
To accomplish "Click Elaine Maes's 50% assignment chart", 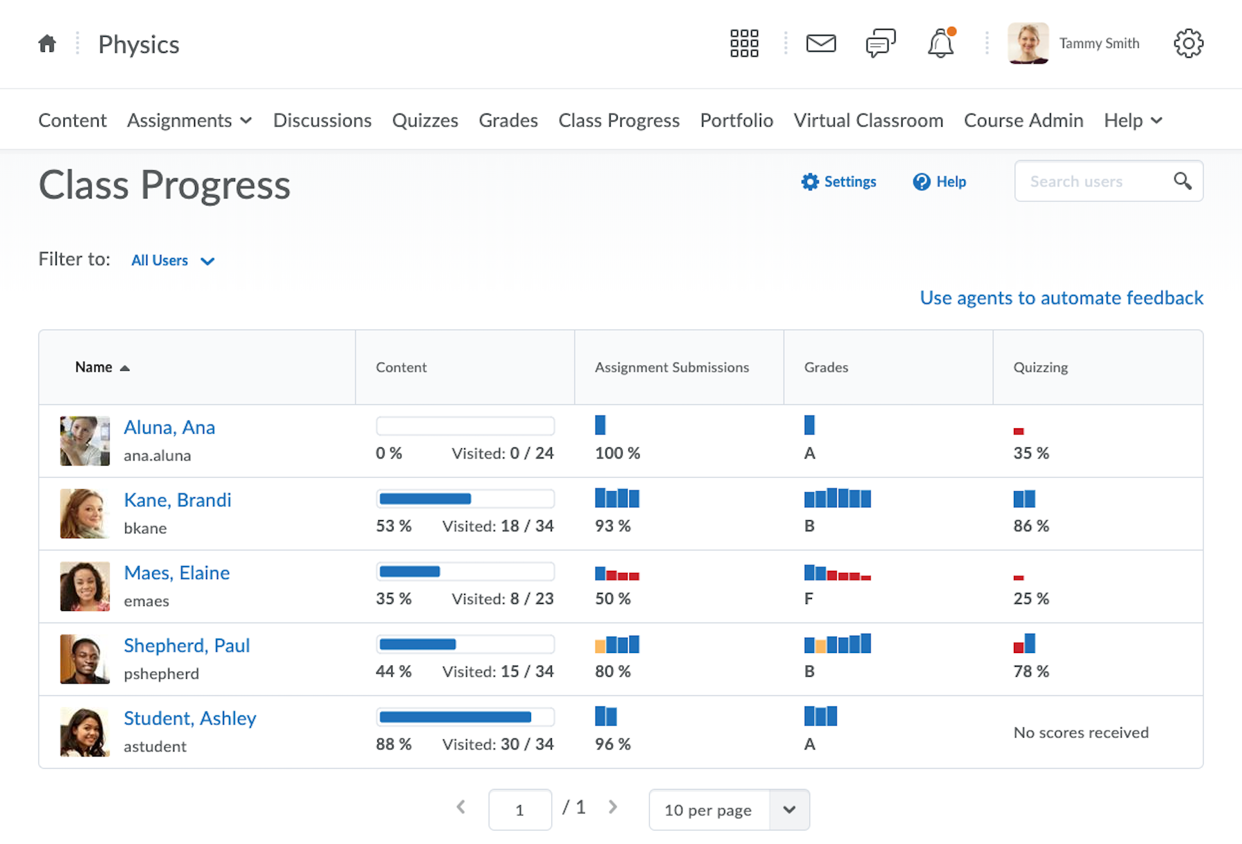I will (x=617, y=573).
